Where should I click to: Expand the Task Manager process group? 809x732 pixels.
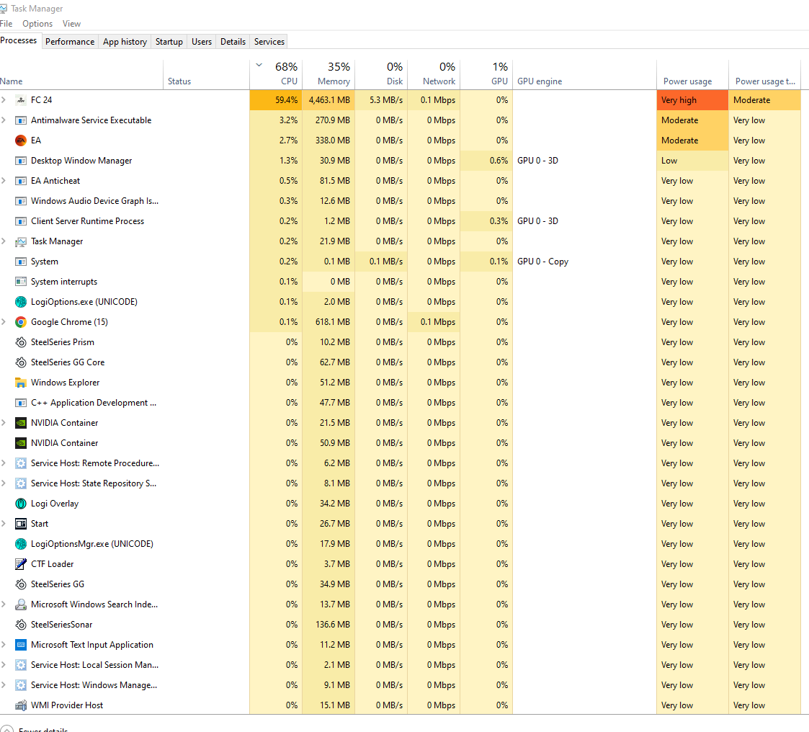tap(4, 241)
